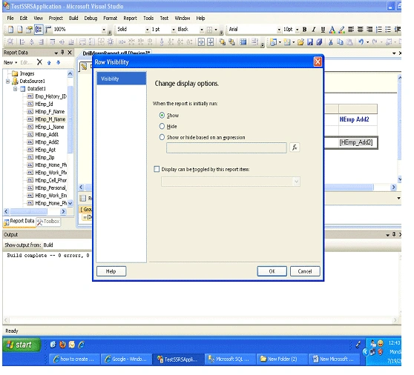The image size is (414, 375).
Task: Click the Italic formatting icon
Action: point(314,30)
